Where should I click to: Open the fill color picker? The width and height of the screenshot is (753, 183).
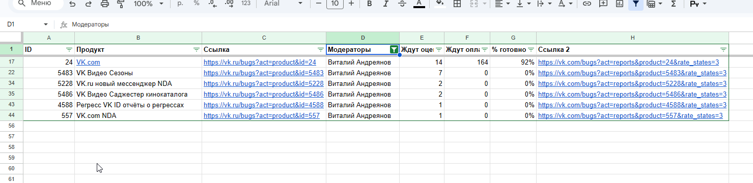tap(440, 4)
